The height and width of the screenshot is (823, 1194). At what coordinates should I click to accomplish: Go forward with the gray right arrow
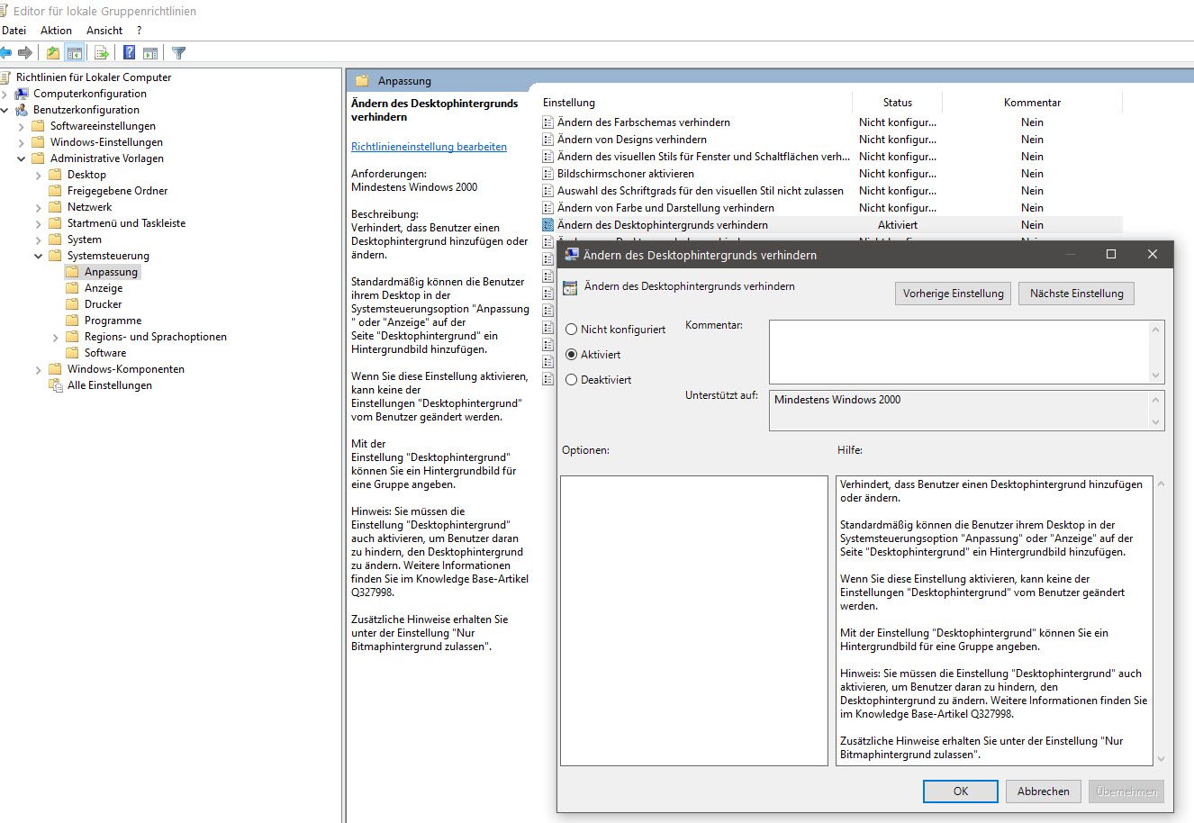point(25,53)
